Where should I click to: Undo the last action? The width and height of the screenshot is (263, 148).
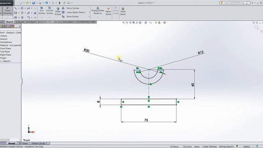coord(46,3)
